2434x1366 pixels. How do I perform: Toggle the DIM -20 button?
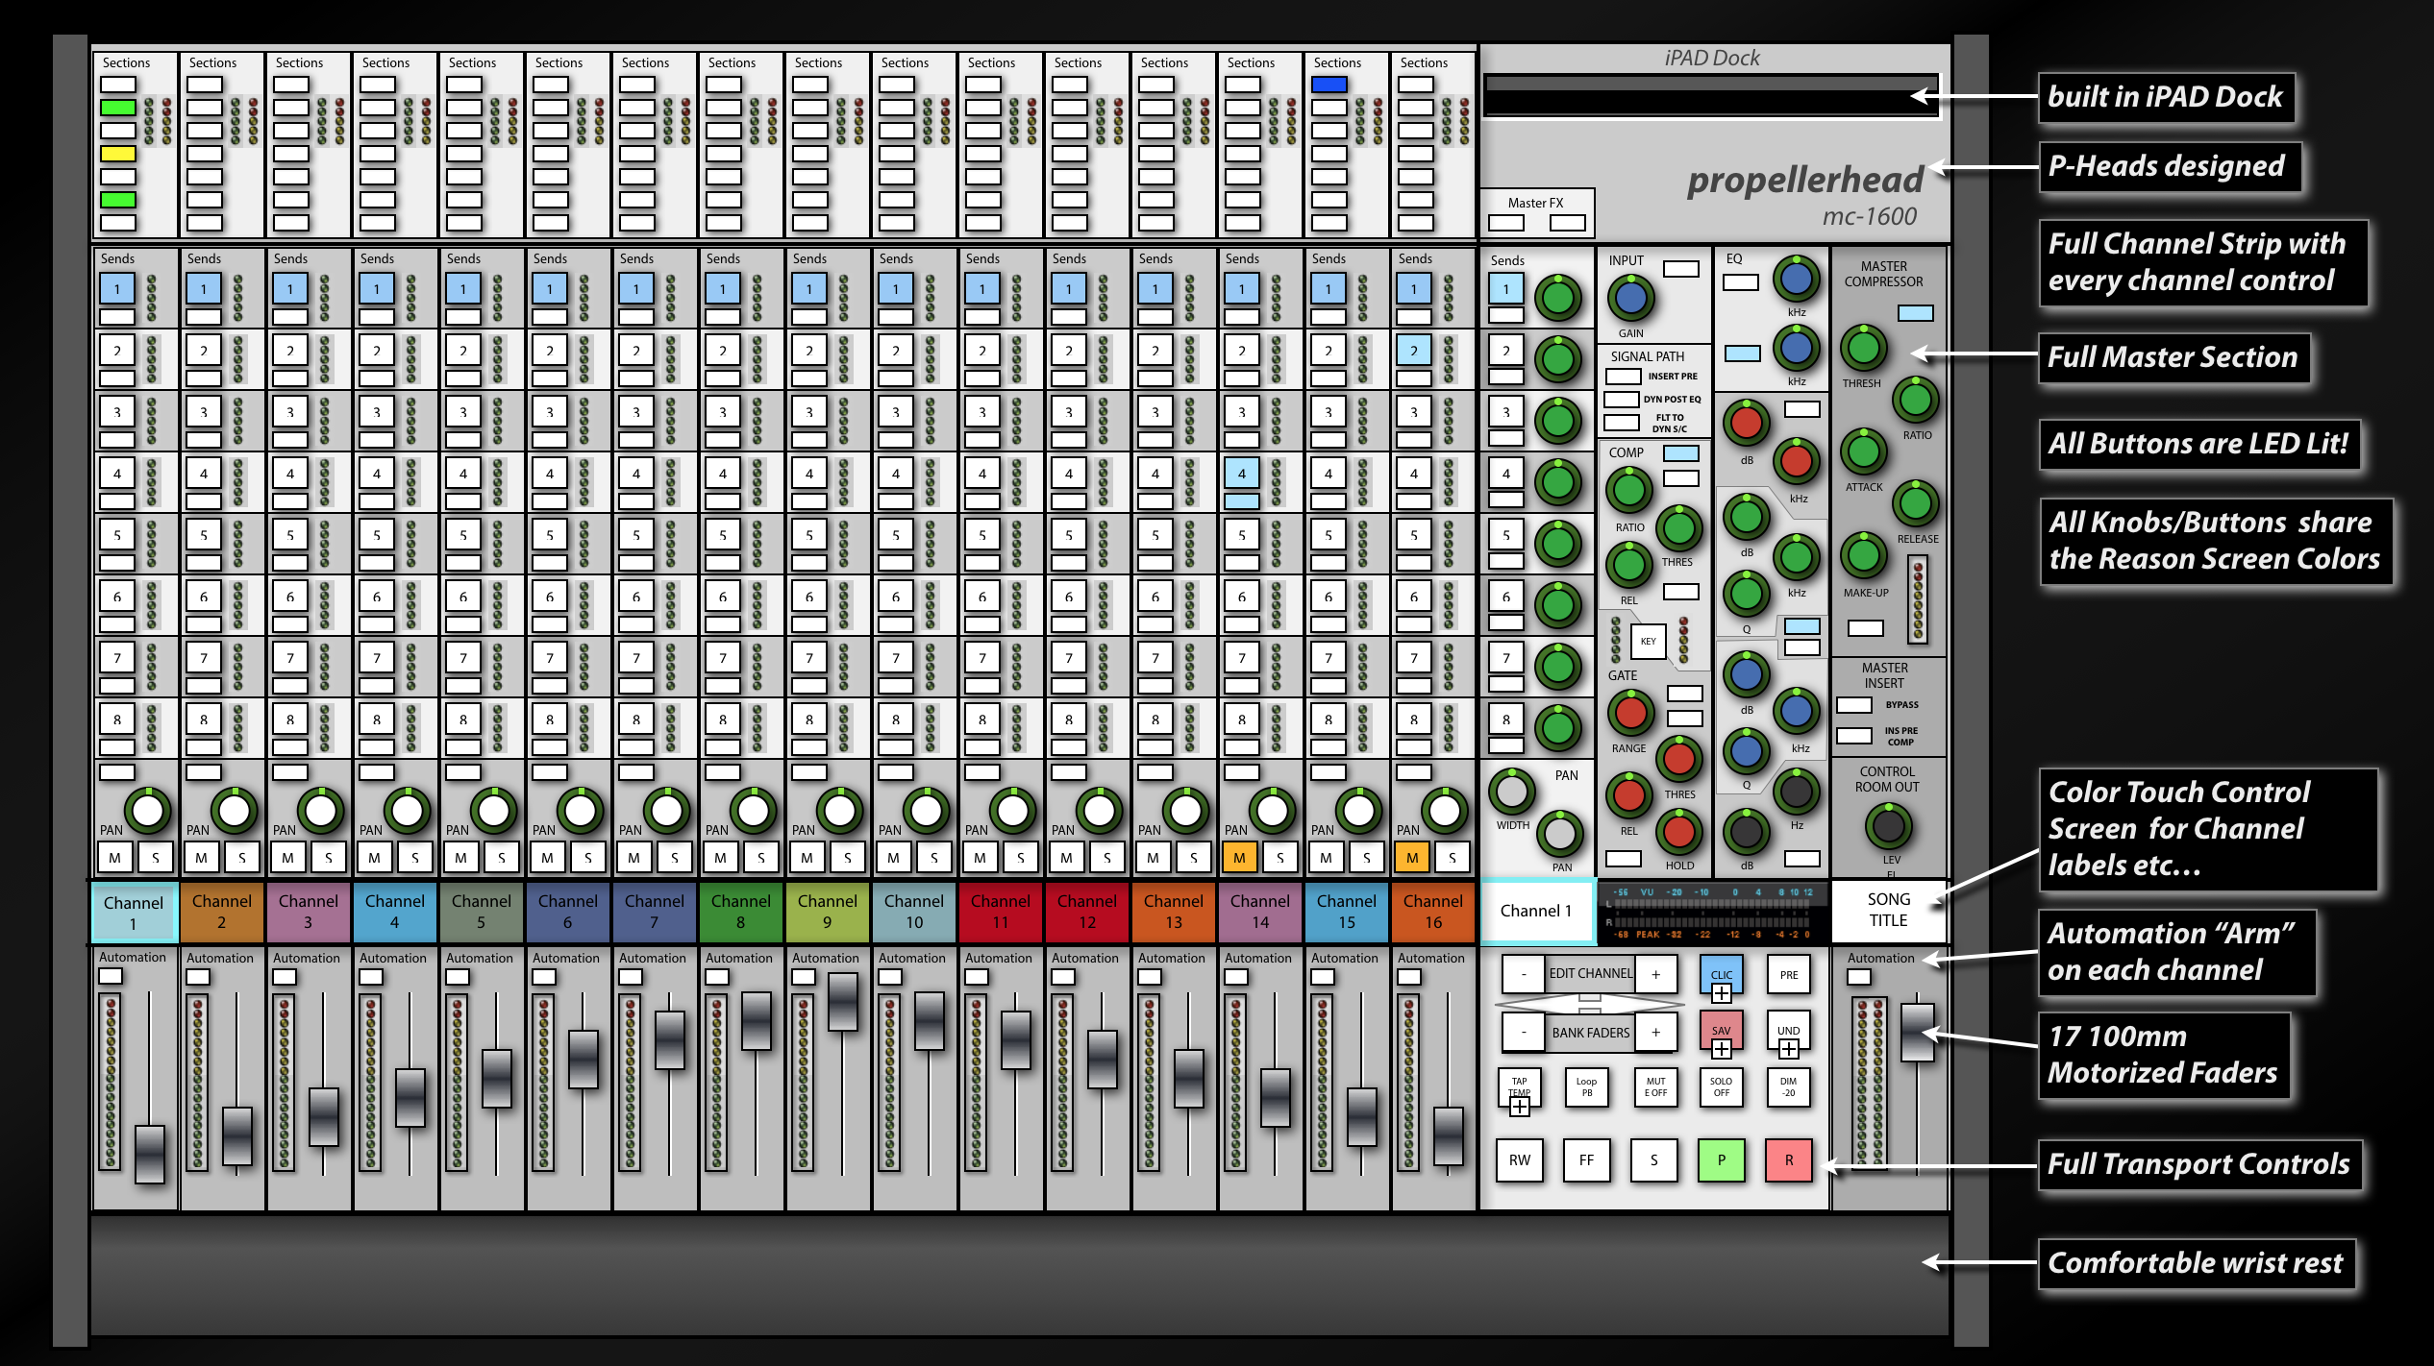[x=1788, y=1087]
